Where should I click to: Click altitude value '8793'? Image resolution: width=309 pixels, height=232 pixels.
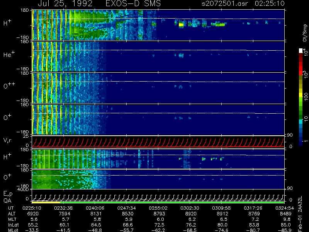tap(159, 214)
